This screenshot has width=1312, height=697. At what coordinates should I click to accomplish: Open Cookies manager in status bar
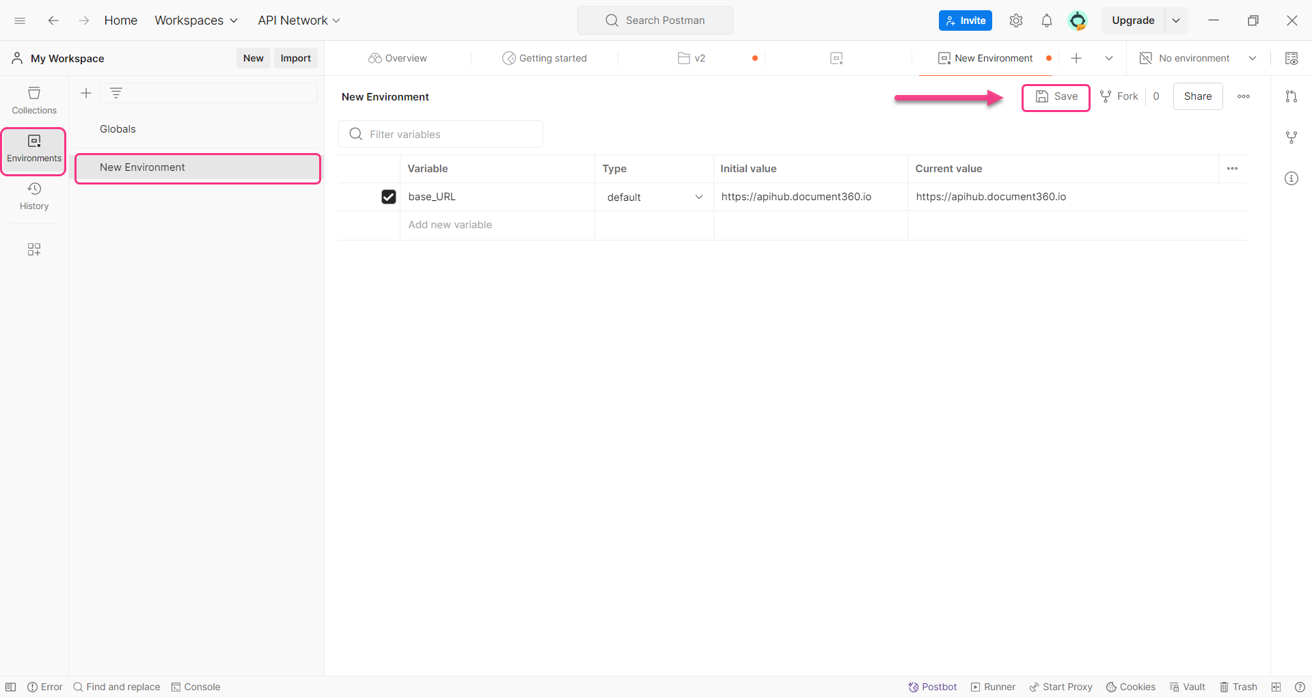[x=1131, y=687]
